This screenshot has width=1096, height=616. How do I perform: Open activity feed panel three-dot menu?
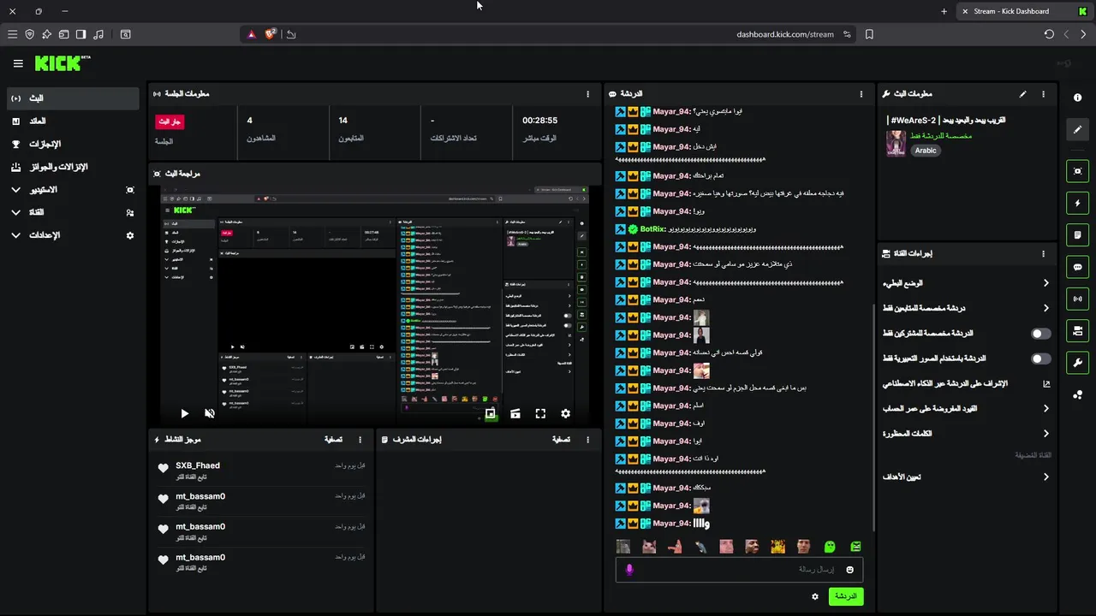360,440
